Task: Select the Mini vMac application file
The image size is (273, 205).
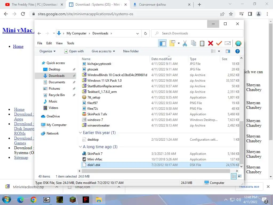Action: (x=95, y=159)
